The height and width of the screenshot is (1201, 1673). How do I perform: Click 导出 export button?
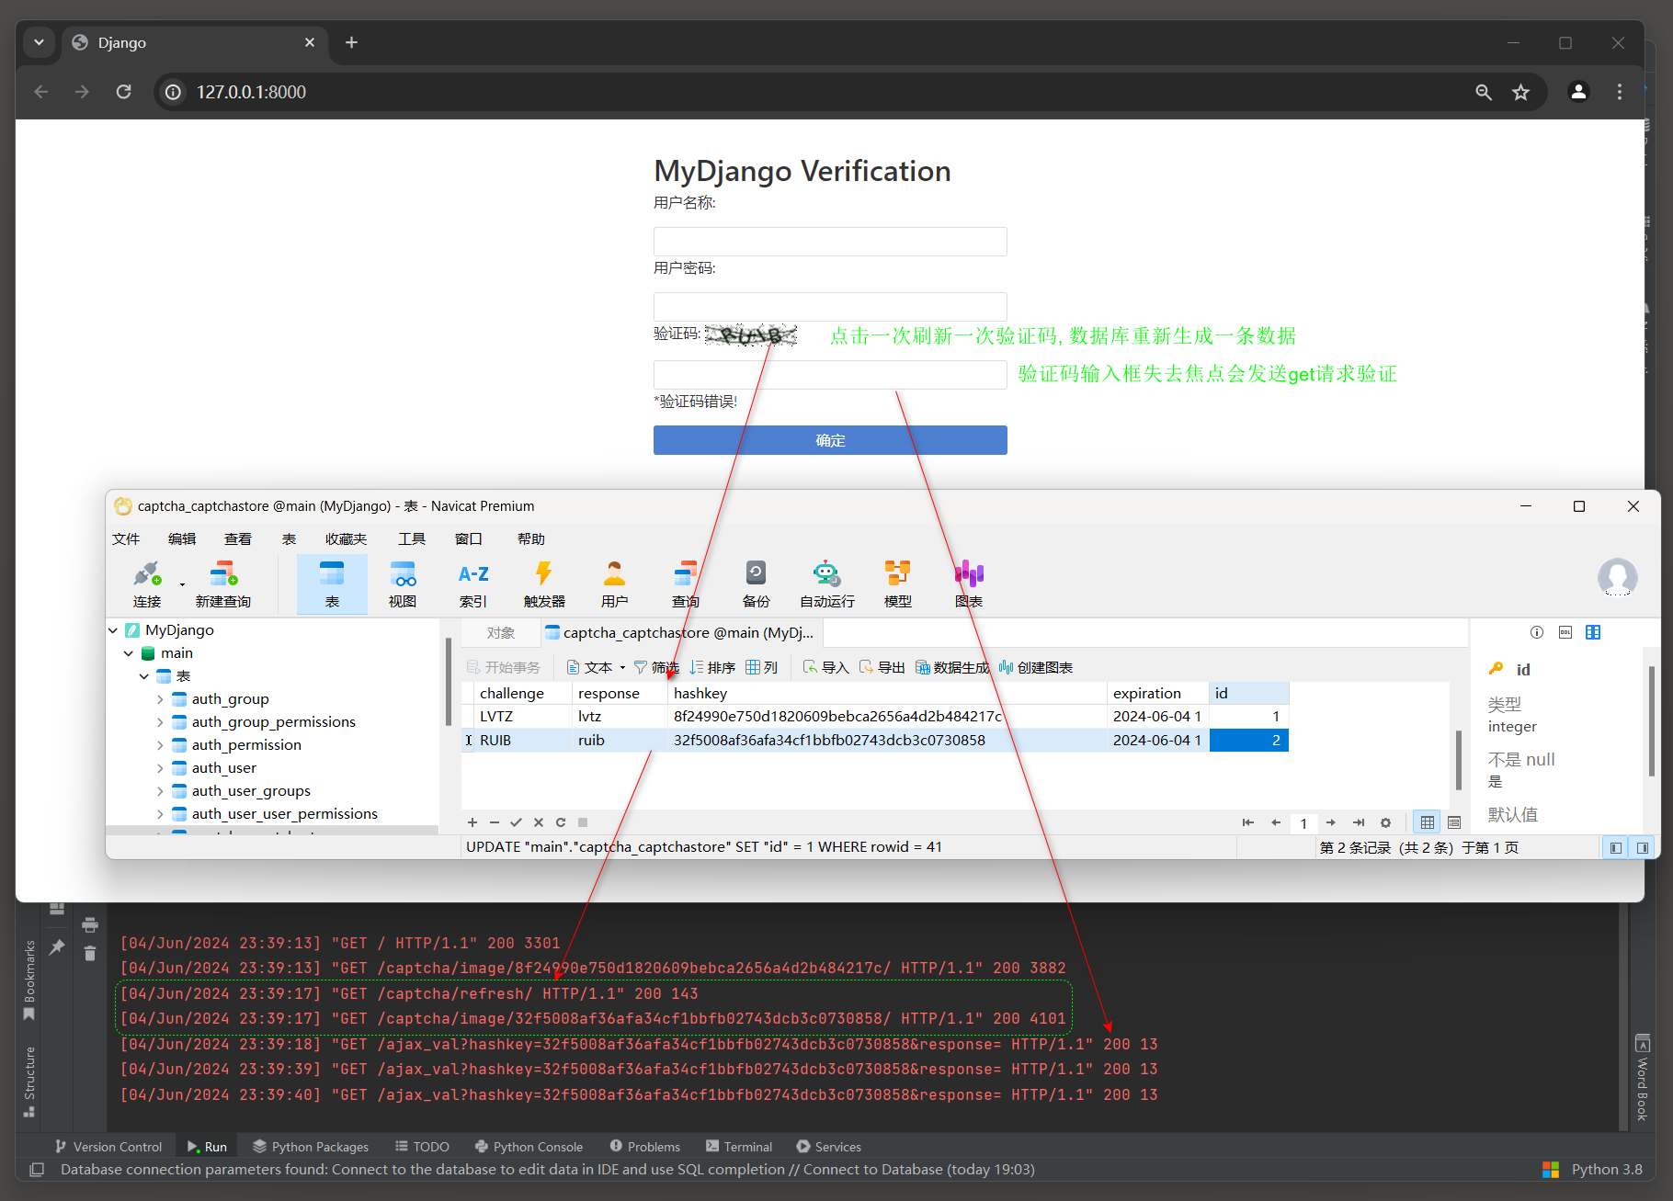tap(882, 668)
